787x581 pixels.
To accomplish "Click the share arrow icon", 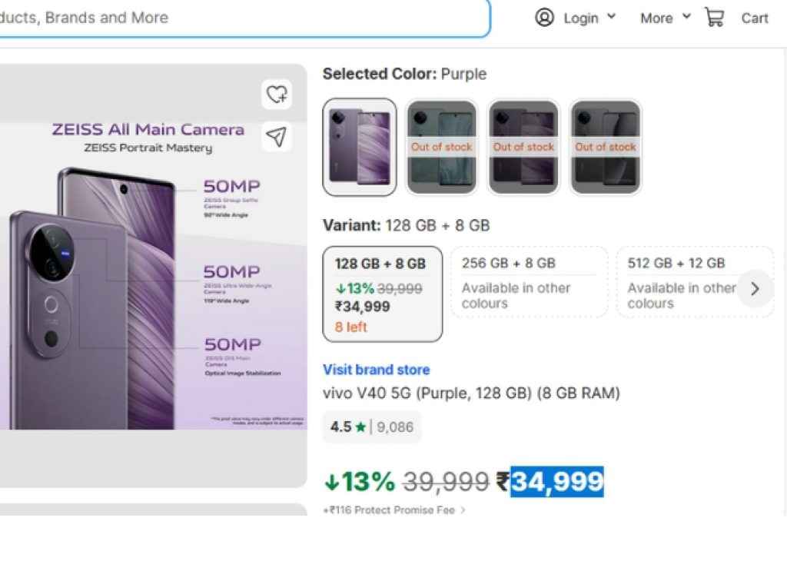I will [x=276, y=137].
